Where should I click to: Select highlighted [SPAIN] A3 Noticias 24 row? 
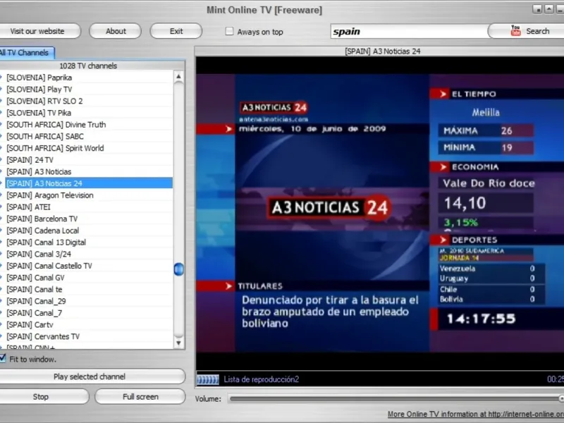pos(89,183)
